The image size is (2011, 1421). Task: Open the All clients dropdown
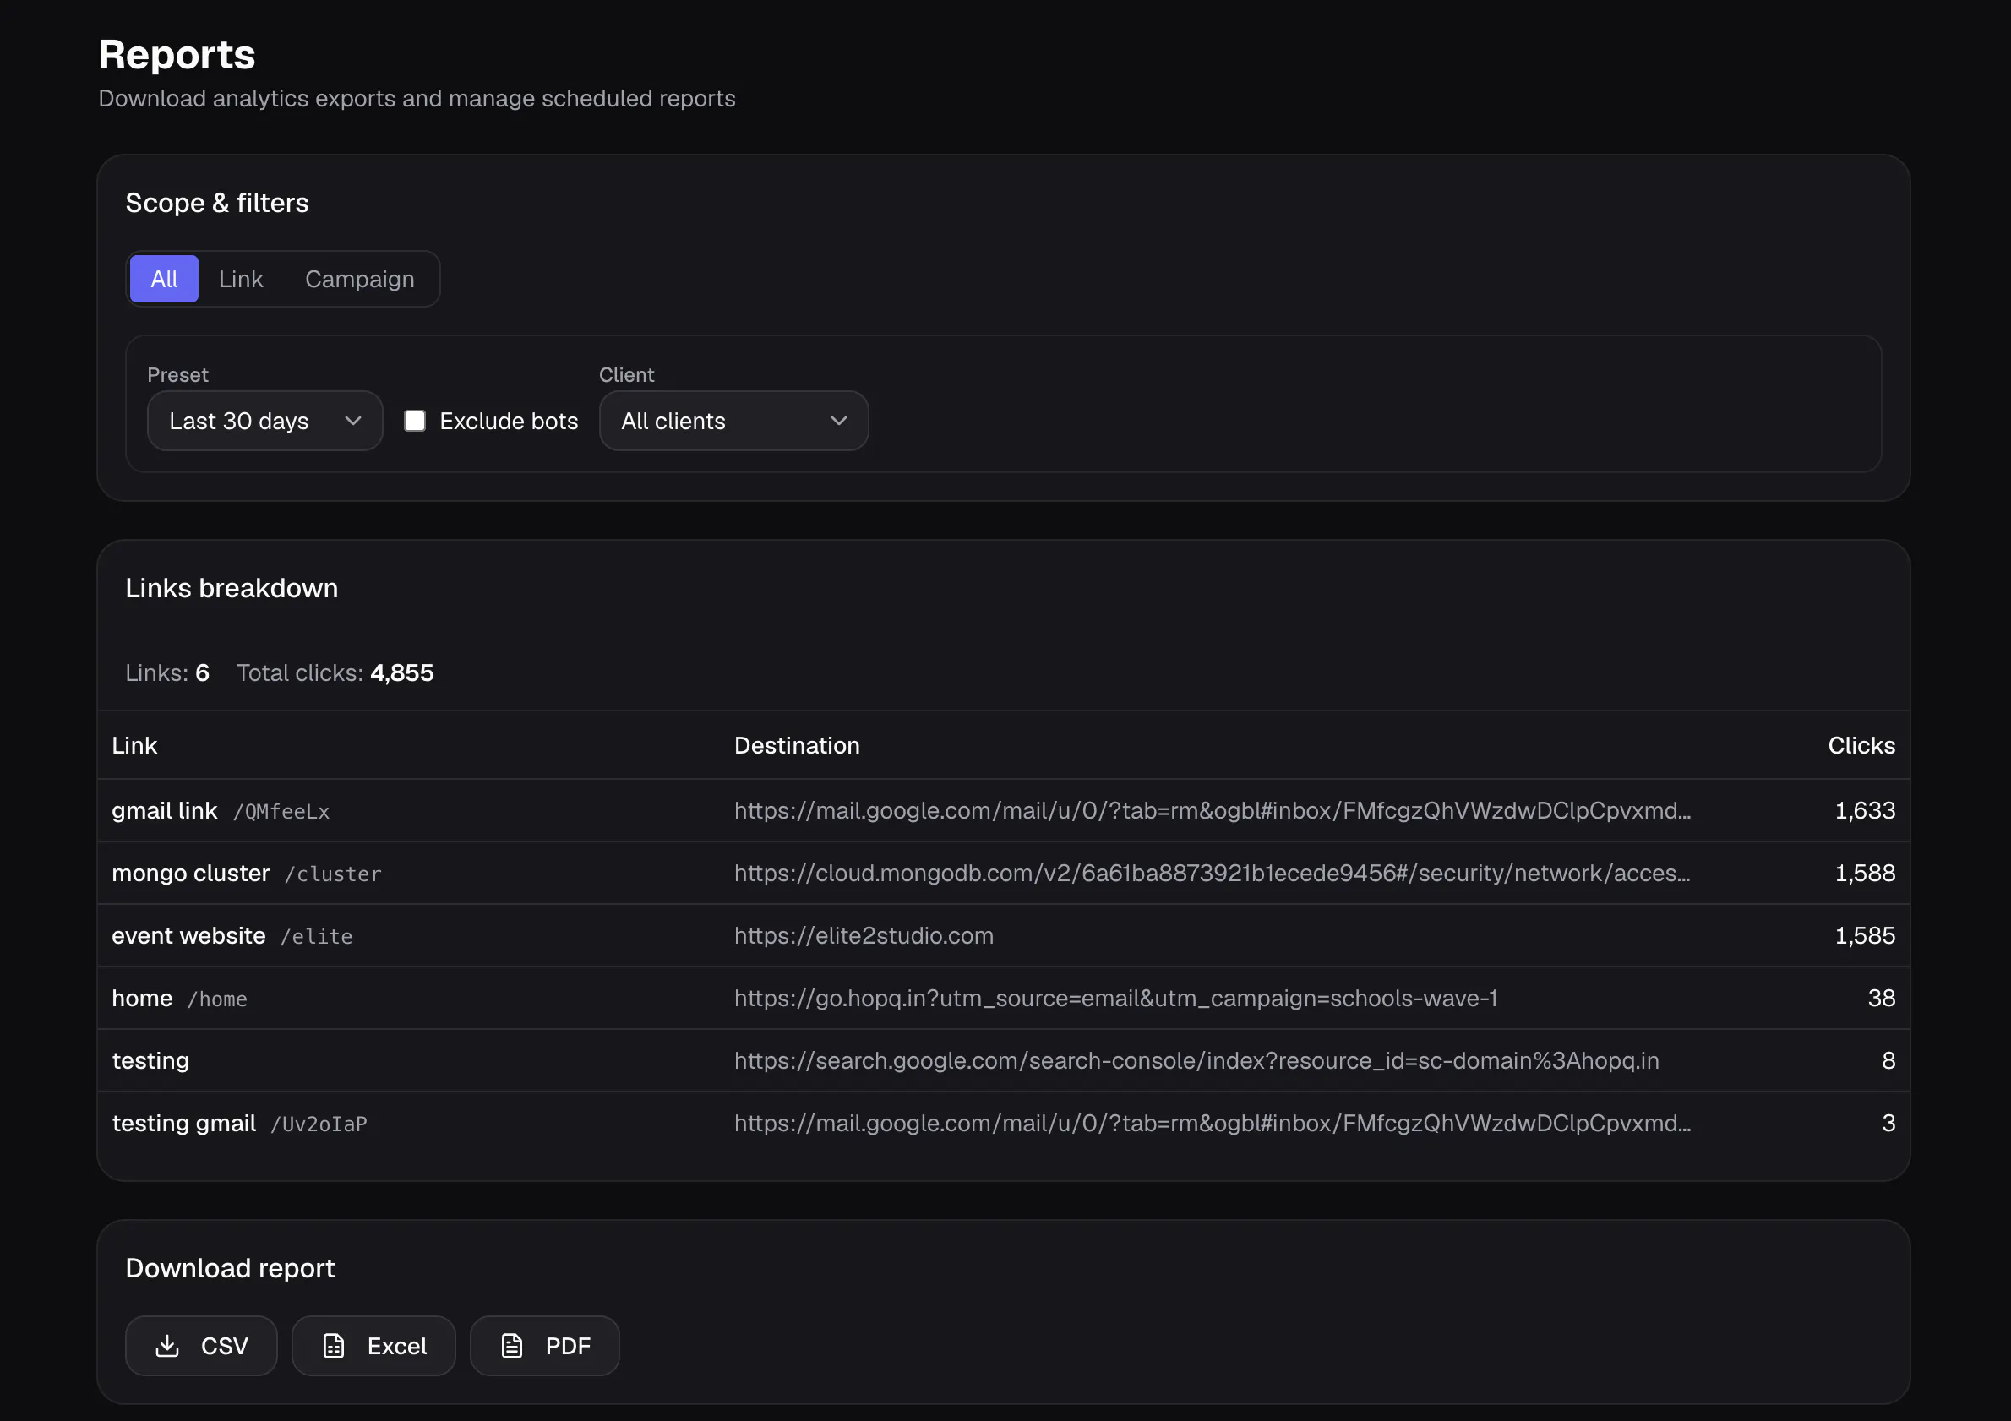pyautogui.click(x=734, y=421)
